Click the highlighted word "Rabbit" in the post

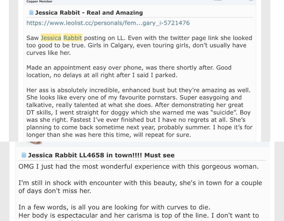coord(73,38)
